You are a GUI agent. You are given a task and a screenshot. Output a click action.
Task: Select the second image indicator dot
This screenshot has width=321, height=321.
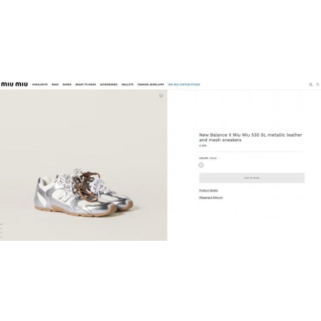[1, 229]
